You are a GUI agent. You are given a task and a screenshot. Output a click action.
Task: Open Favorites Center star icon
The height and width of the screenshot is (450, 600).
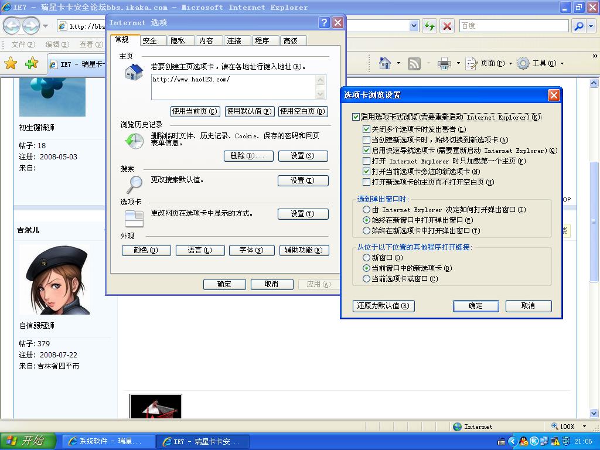coord(11,63)
